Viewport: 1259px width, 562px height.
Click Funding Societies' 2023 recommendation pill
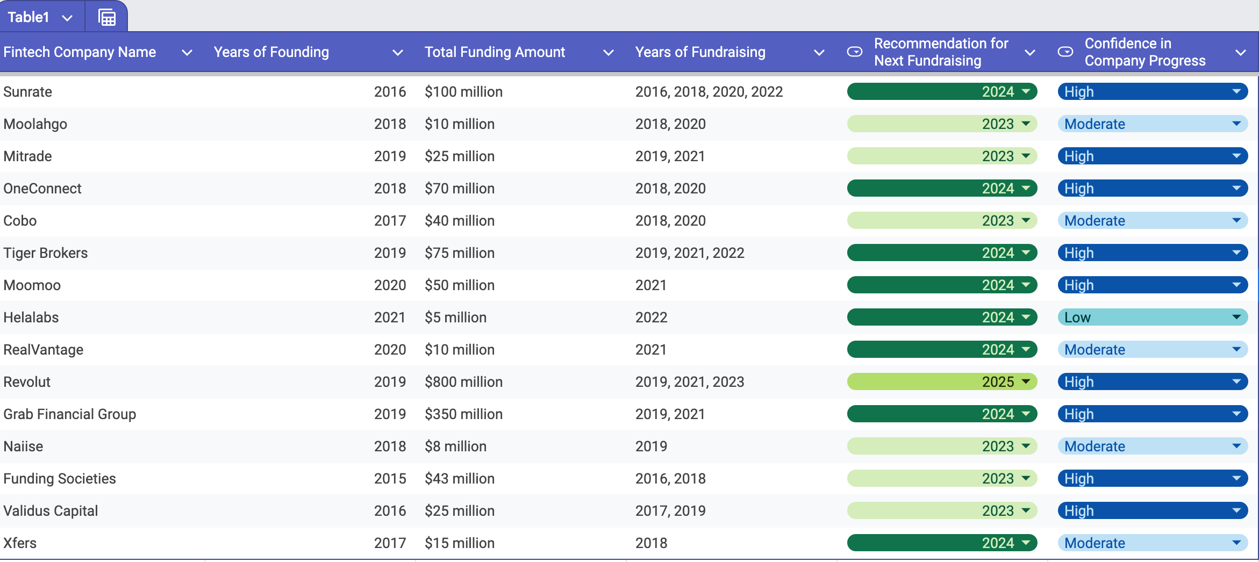[x=941, y=478]
